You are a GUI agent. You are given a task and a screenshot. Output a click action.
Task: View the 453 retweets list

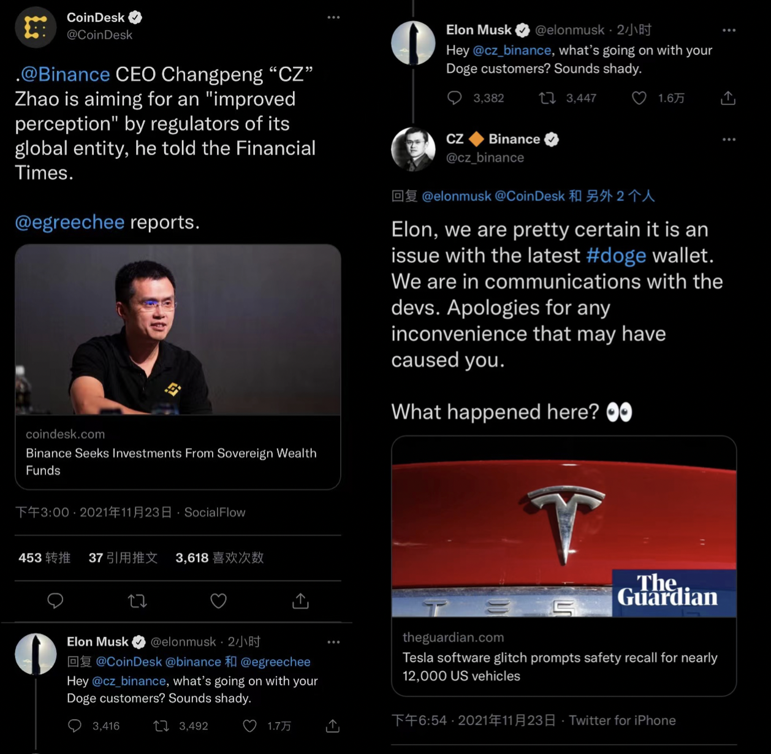point(44,558)
